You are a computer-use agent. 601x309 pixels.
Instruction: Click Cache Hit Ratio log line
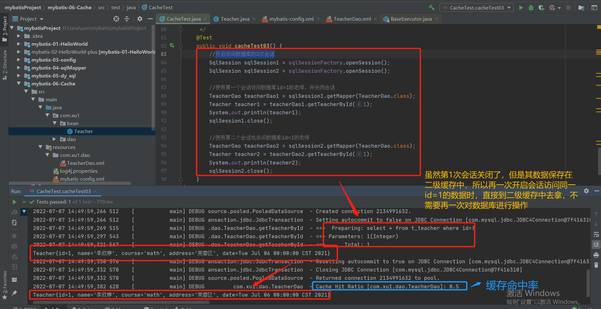pyautogui.click(x=387, y=286)
